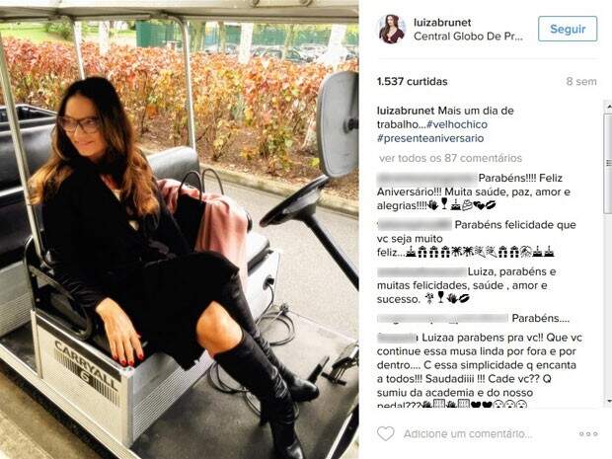The height and width of the screenshot is (459, 612).
Task: View the 1.537 curtidas likes list
Action: pos(413,82)
